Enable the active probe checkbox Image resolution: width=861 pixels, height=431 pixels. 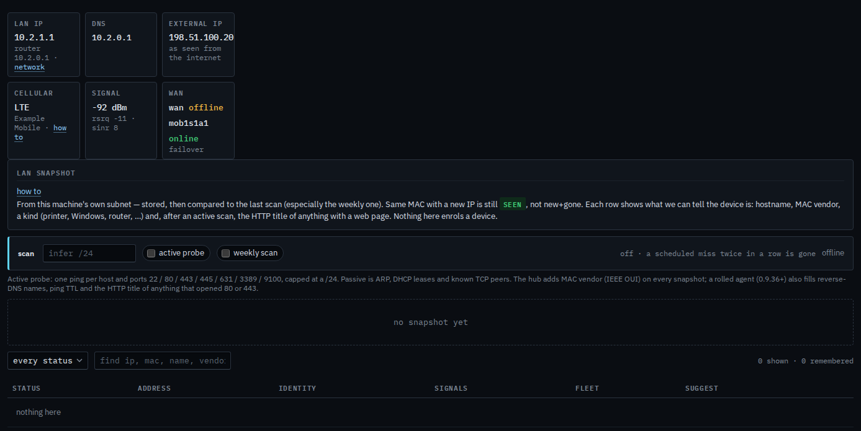pos(151,253)
